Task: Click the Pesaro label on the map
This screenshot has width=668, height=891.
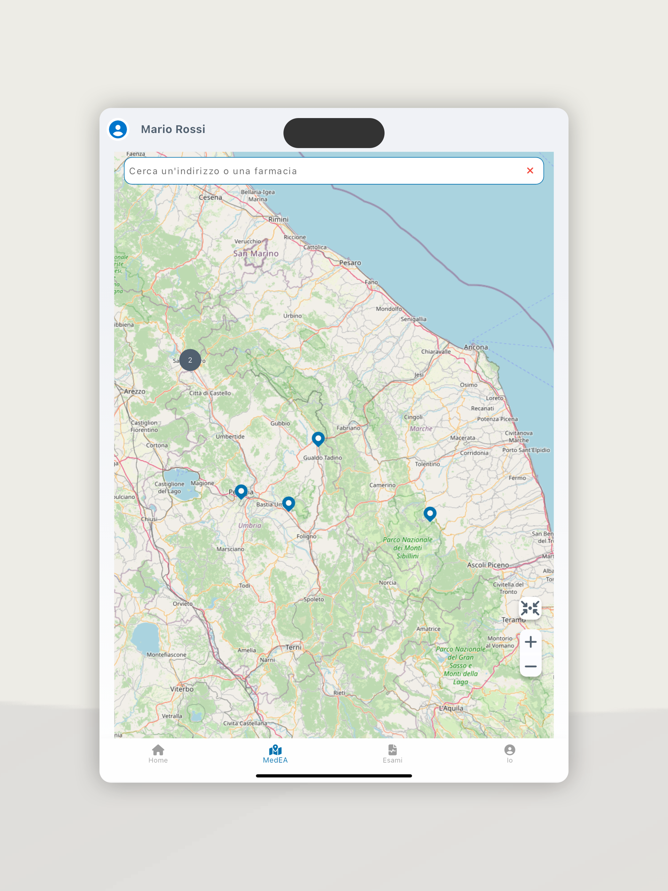Action: coord(350,263)
